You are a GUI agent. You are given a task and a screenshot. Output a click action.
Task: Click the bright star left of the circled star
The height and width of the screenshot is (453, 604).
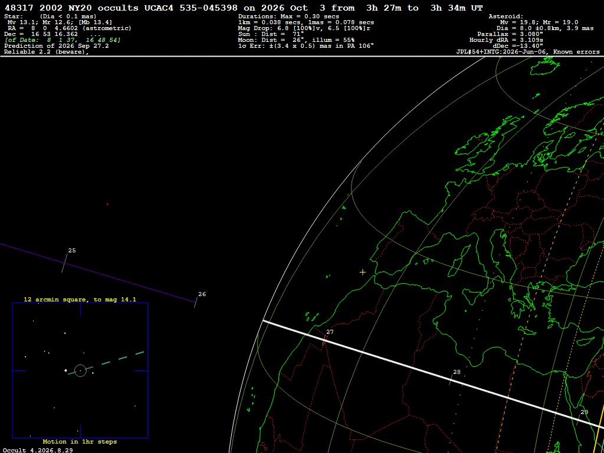tap(65, 370)
